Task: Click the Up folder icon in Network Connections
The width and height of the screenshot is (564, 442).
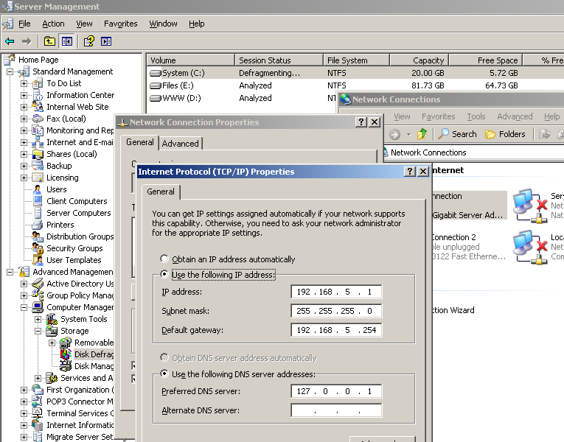Action: pos(422,134)
